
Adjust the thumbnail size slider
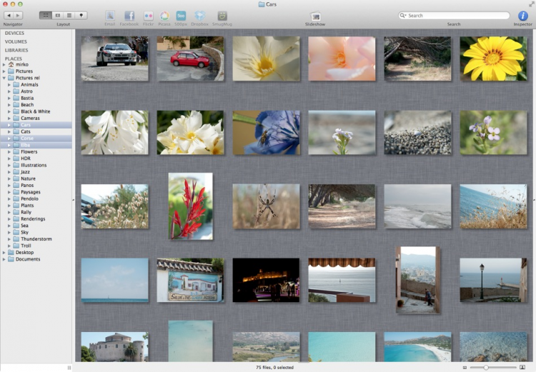pos(486,367)
